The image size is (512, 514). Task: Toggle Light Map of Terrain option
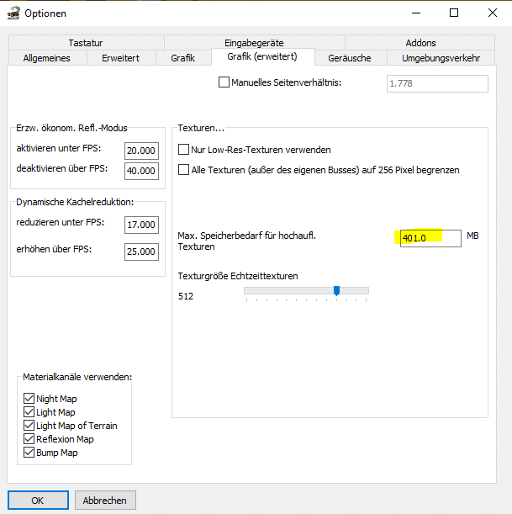tap(29, 426)
